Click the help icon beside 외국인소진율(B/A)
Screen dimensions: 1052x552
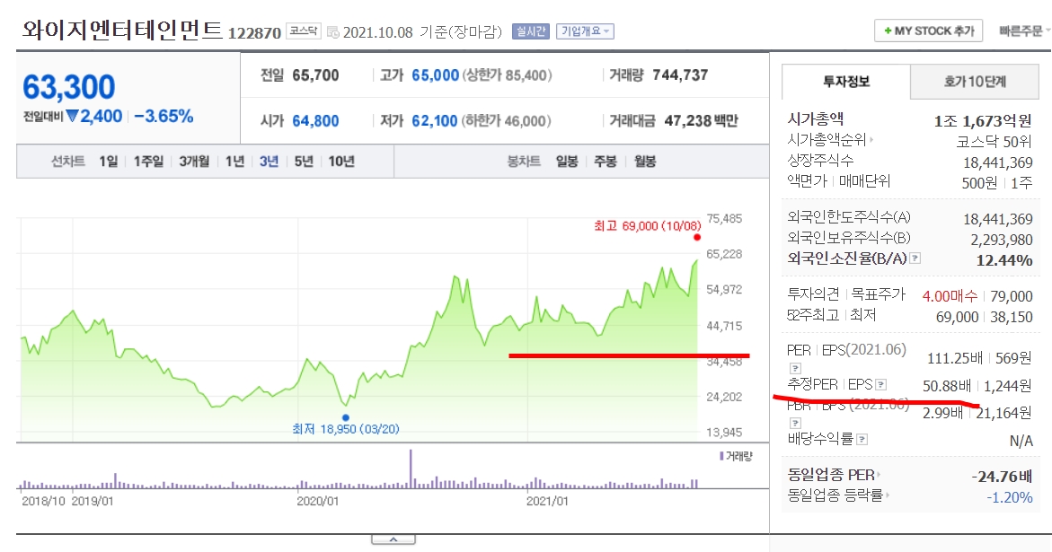pyautogui.click(x=915, y=258)
